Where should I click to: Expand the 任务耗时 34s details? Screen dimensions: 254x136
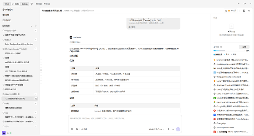[75, 42]
